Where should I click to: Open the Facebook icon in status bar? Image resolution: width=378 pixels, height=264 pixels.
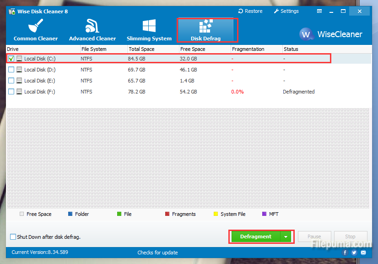click(x=345, y=253)
